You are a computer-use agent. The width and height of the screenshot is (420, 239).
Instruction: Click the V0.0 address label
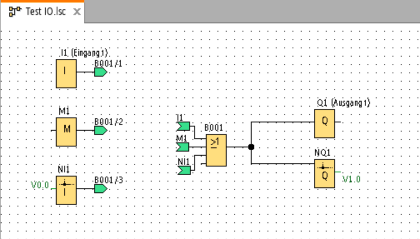click(x=40, y=185)
